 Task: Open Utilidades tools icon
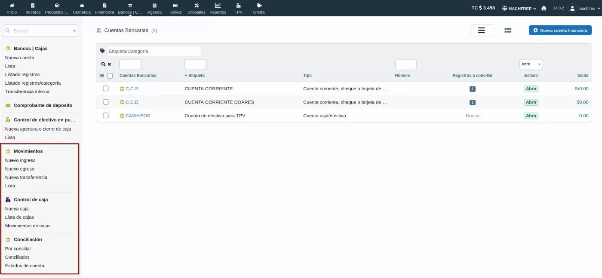(x=197, y=6)
